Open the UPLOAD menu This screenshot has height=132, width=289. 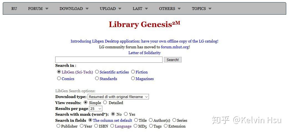tap(110, 9)
